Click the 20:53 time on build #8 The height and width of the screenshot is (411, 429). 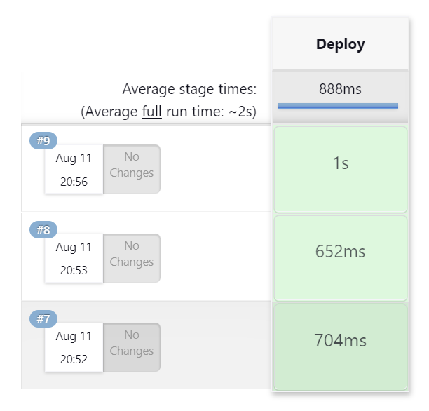click(74, 270)
